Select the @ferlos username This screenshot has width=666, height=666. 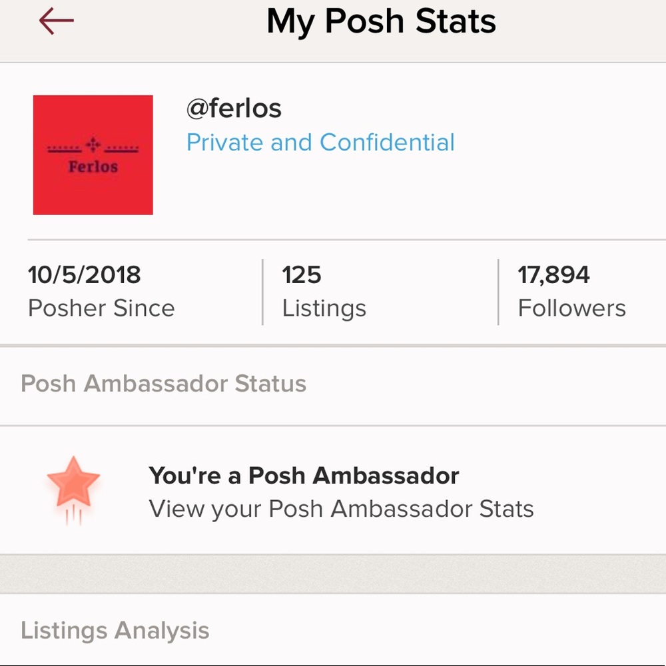pos(234,108)
